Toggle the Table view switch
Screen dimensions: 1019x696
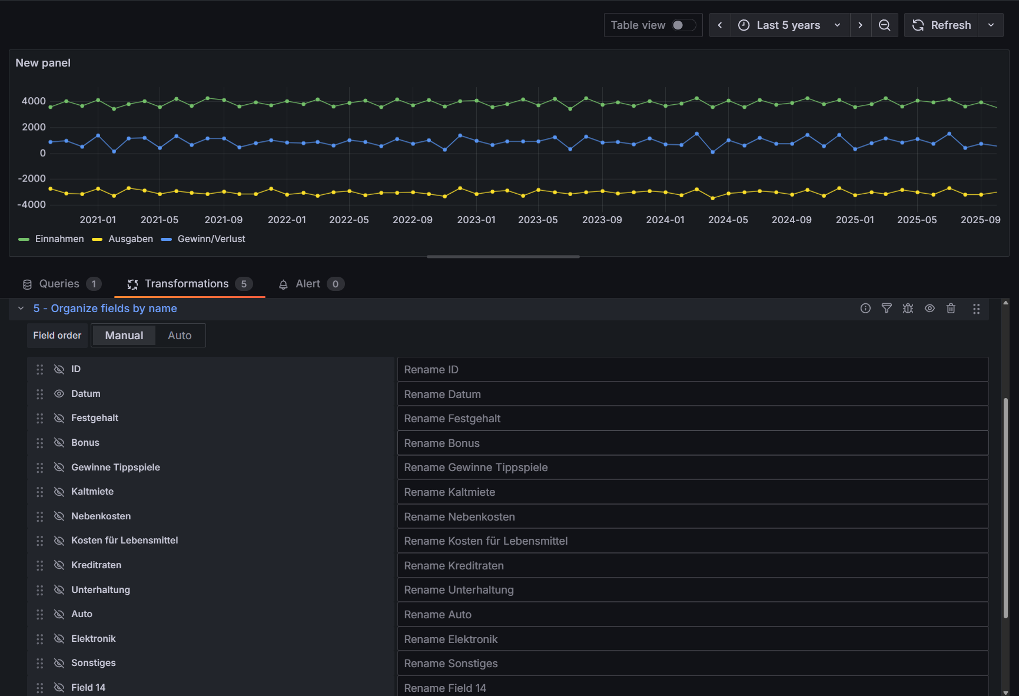pos(683,25)
